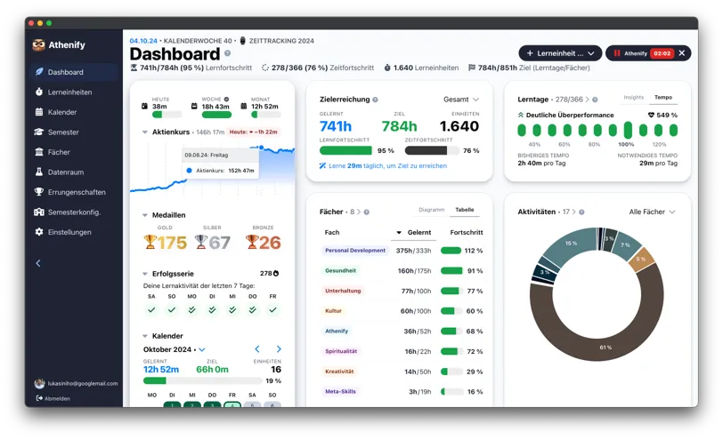Click the Lernfortschritt 95 % progress bar
The image size is (723, 440).
click(345, 150)
